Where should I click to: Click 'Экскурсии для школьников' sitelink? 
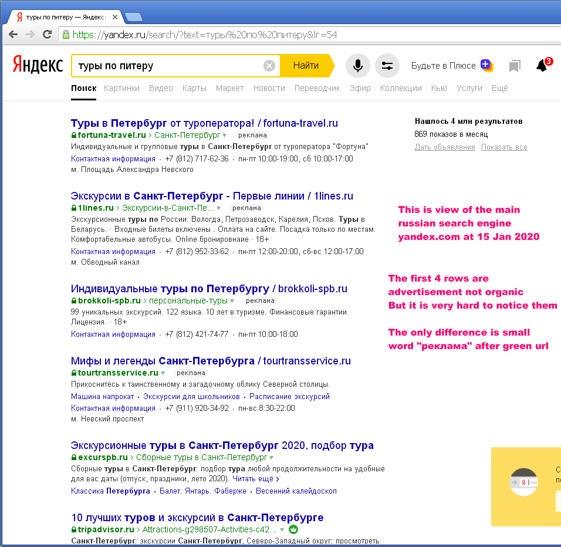click(191, 396)
